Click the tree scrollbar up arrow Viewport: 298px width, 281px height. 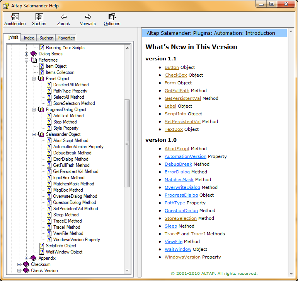tap(127, 48)
